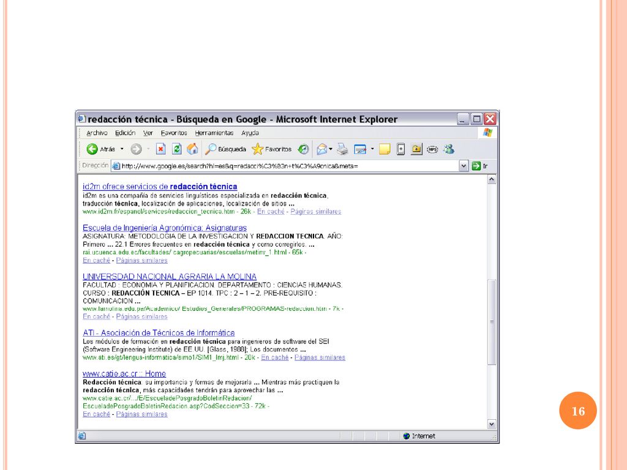Click the Windows flag logo icon
Viewport: 627px width, 470px height.
click(487, 132)
